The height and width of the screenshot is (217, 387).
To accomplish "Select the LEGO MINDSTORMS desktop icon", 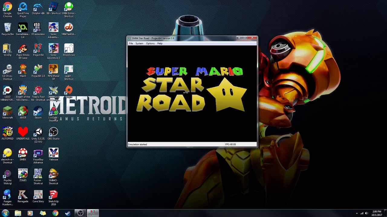I will click(8, 93).
